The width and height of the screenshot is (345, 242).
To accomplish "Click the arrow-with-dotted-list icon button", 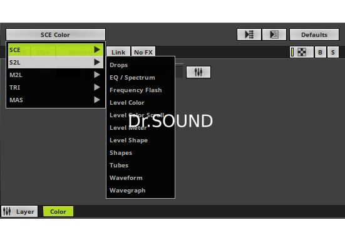I will point(249,34).
